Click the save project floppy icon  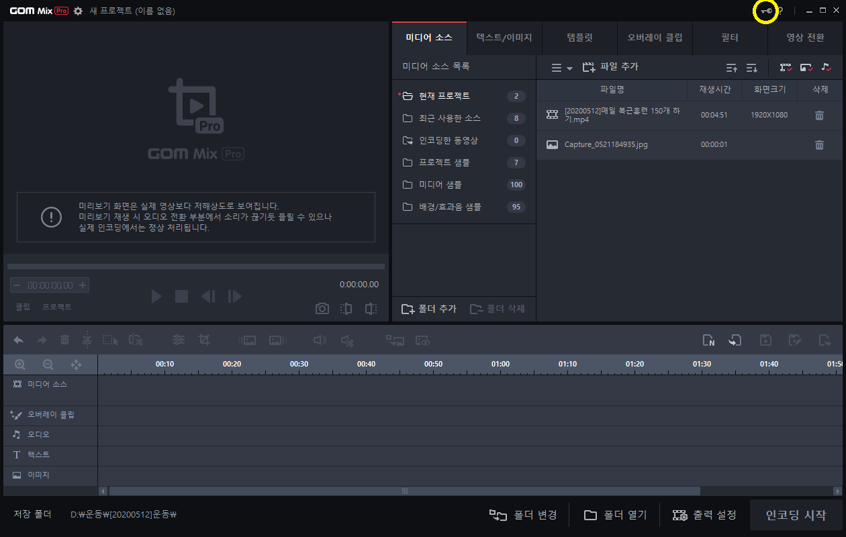pyautogui.click(x=765, y=340)
